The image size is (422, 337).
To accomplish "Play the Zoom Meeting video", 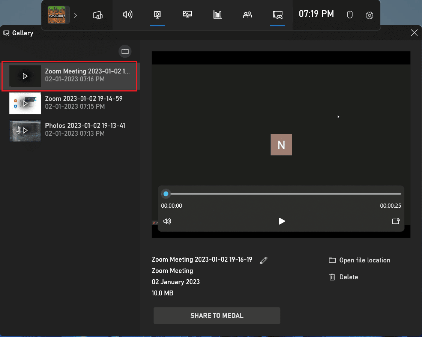I will [x=282, y=221].
